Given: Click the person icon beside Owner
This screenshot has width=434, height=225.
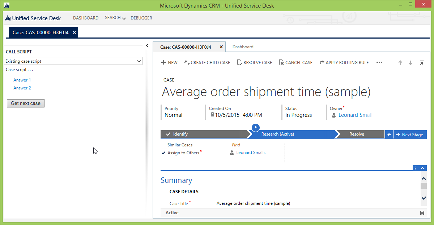Looking at the screenshot, I should (333, 115).
